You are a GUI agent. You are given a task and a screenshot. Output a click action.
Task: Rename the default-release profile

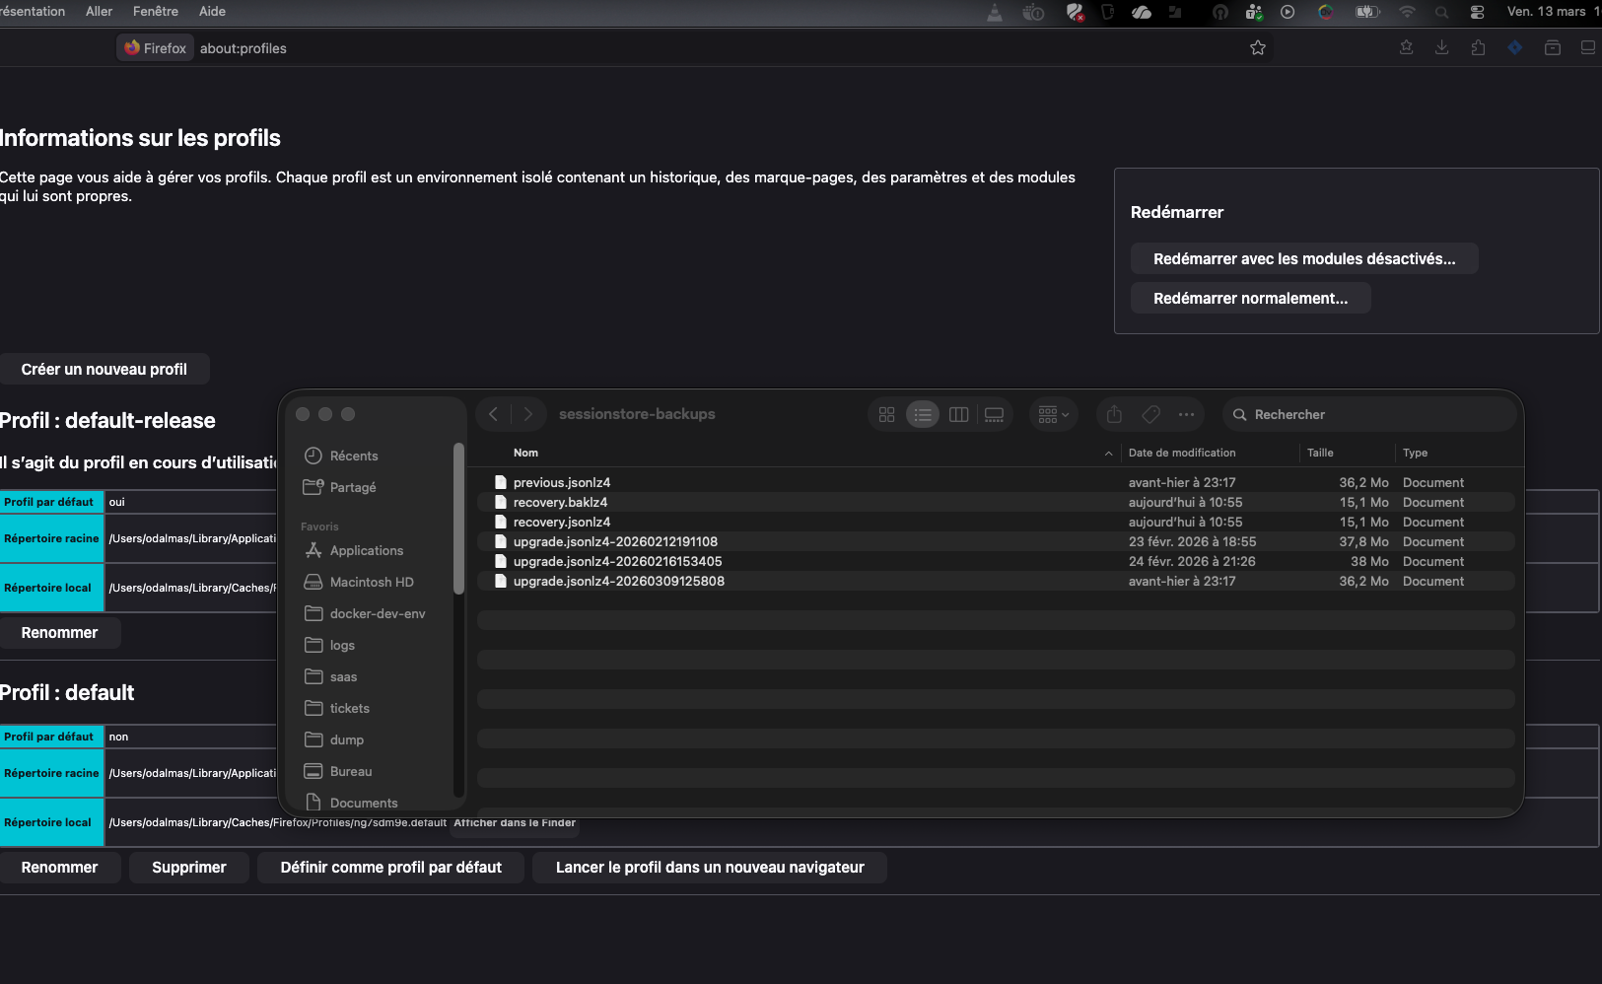pyautogui.click(x=59, y=632)
